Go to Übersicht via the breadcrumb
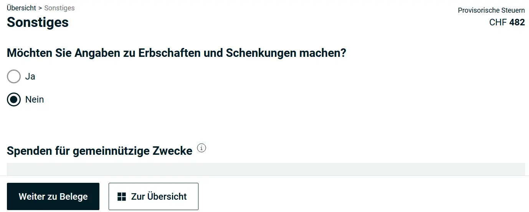The height and width of the screenshot is (212, 529). click(21, 8)
